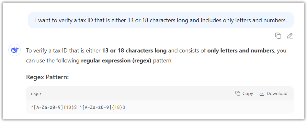The width and height of the screenshot is (307, 122).
Task: Click the DeepSeek whale avatar
Action: click(x=15, y=50)
